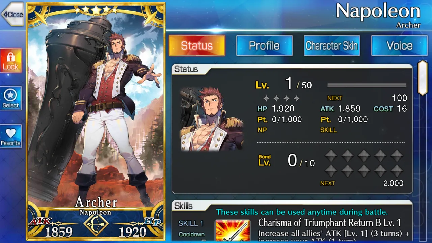Click Napoleon's portrait thumbnail in Status panel
Viewport: 432px width, 243px height.
[x=212, y=119]
